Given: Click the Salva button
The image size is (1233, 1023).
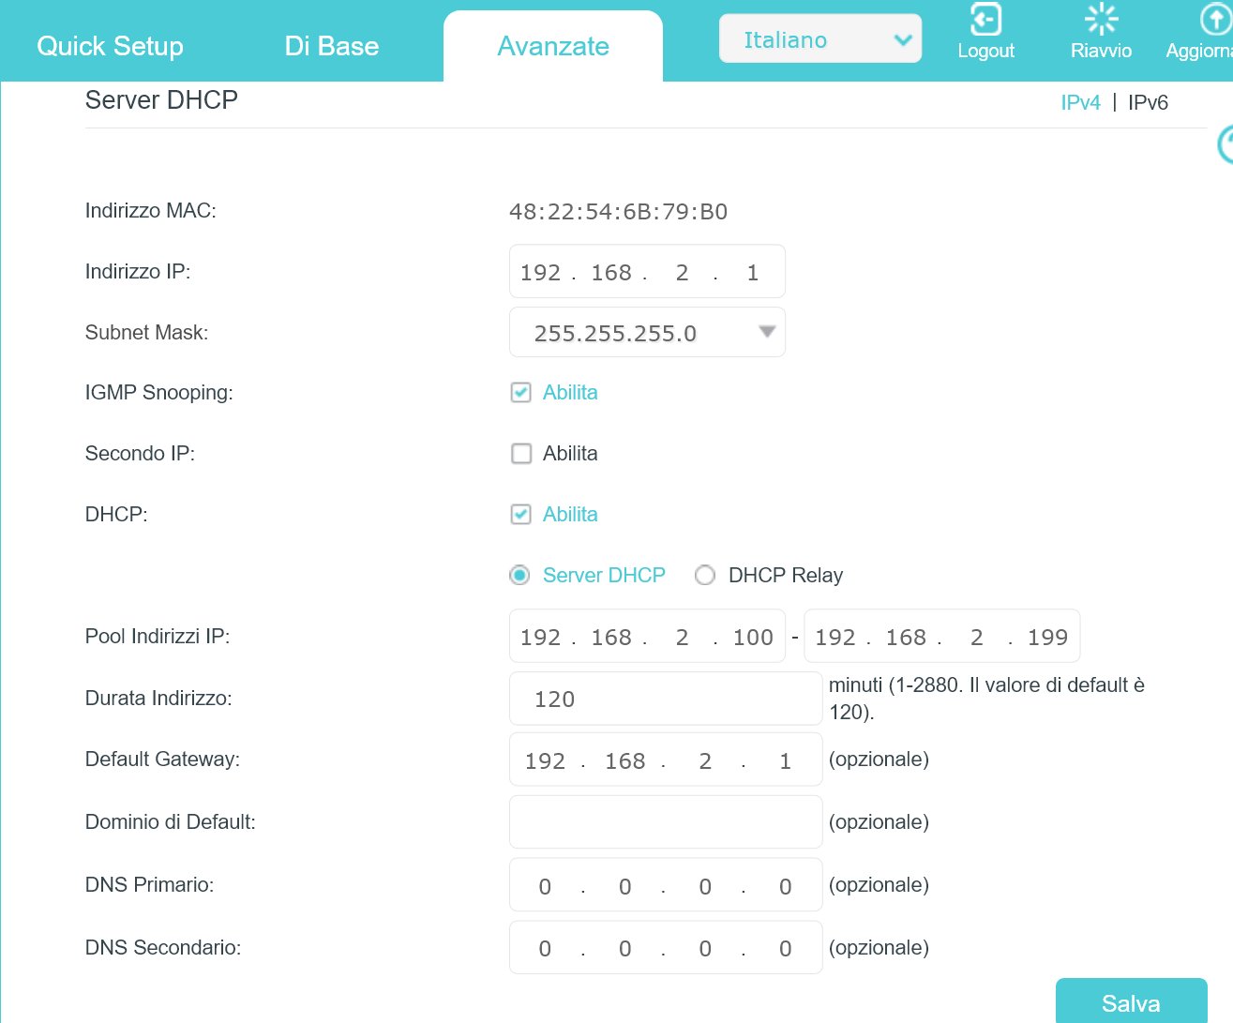Looking at the screenshot, I should 1131,1002.
